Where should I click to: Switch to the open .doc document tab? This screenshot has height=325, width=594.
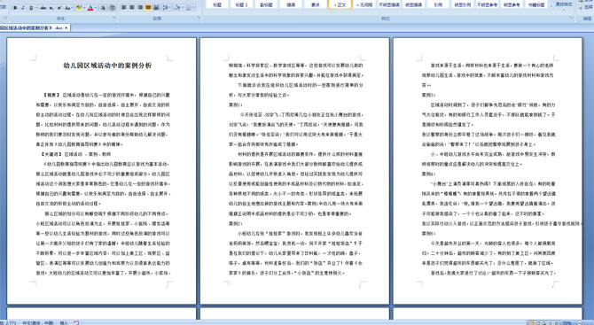point(34,28)
